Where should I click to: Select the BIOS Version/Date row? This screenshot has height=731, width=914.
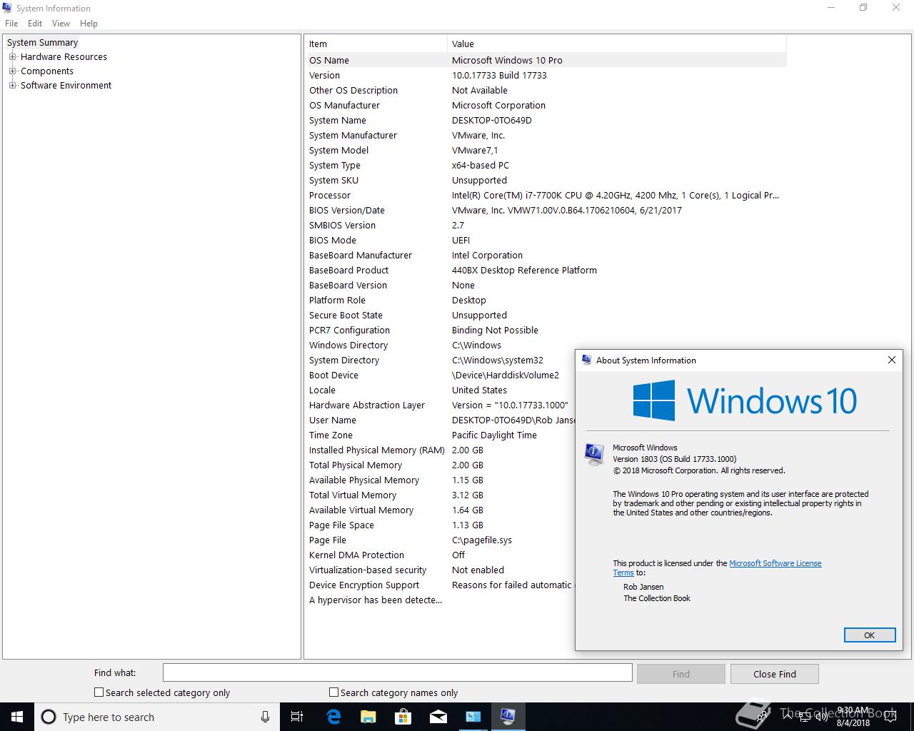pos(547,210)
